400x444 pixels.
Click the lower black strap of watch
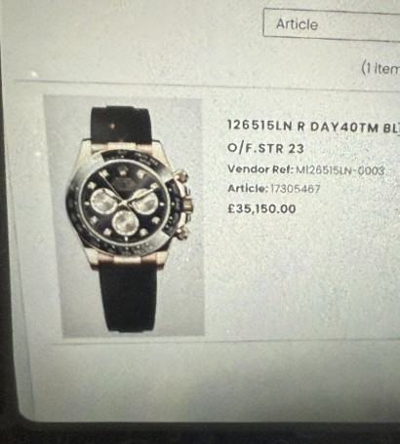129,297
